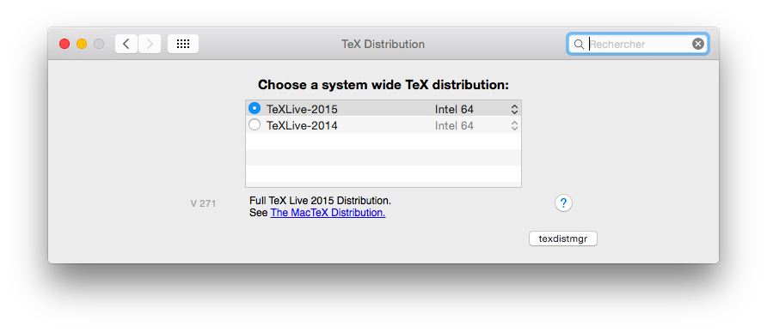Click the first empty row in distribution list
Image resolution: width=767 pixels, height=332 pixels.
[x=383, y=141]
